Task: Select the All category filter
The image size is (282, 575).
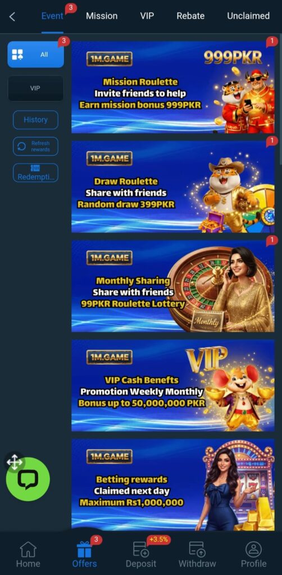Action: pos(35,54)
